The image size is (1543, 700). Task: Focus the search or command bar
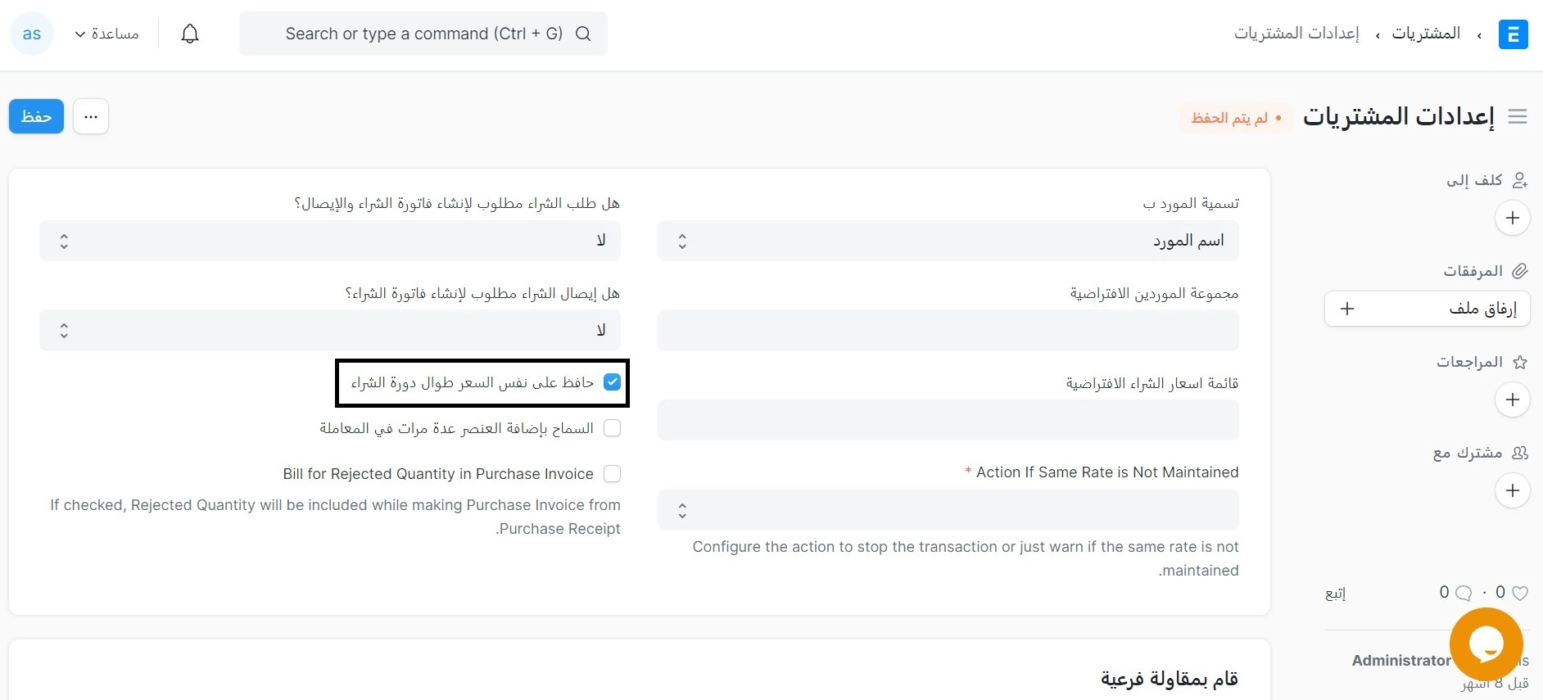pyautogui.click(x=423, y=34)
